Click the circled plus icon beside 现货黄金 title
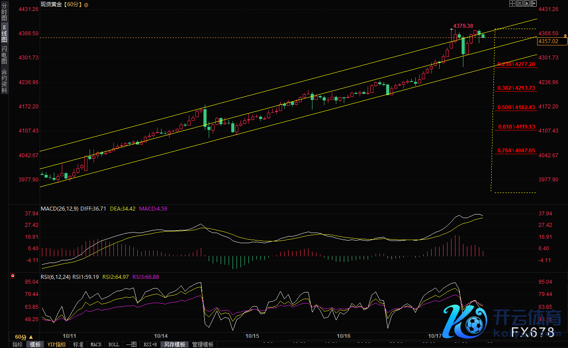 (x=86, y=5)
